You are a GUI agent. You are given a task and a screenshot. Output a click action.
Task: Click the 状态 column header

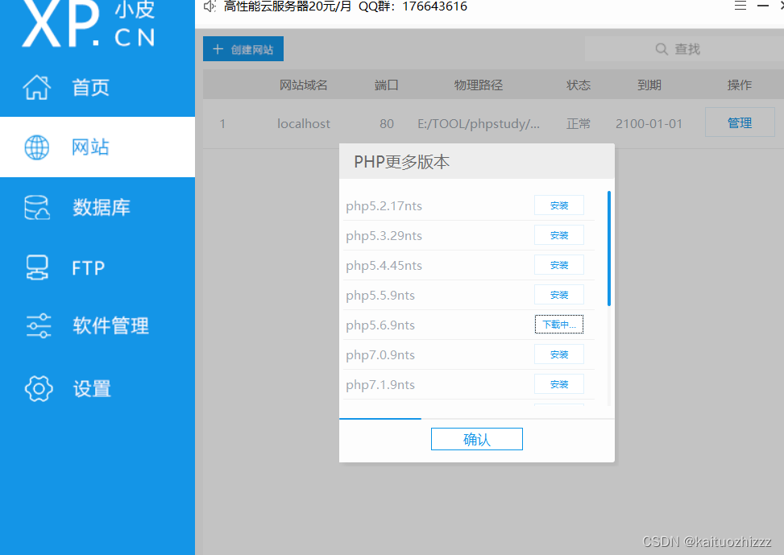point(578,84)
